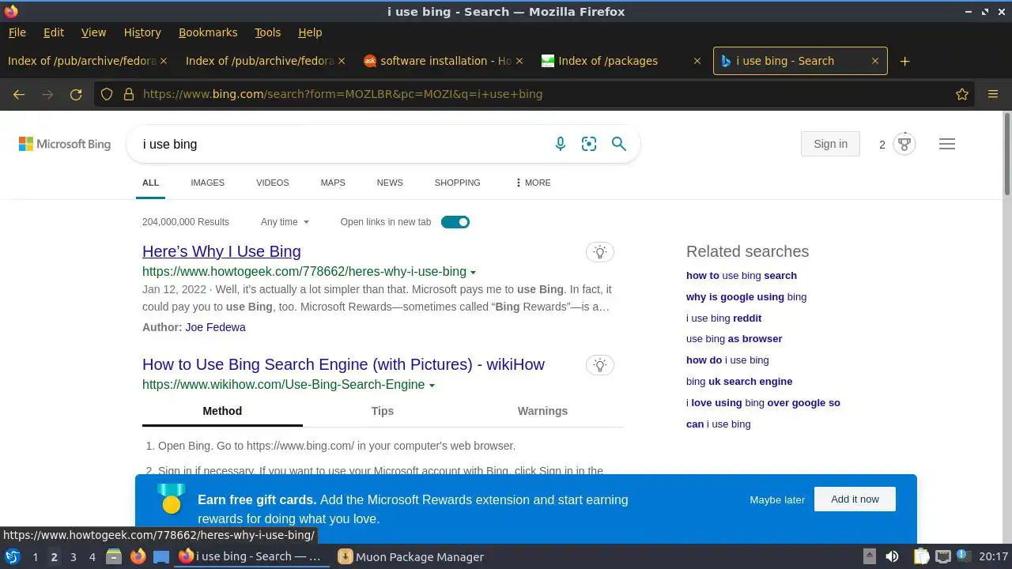Open the Bookmarks menu
The width and height of the screenshot is (1012, 569).
[208, 32]
